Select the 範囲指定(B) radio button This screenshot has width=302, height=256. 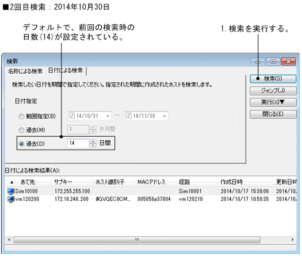pos(21,116)
